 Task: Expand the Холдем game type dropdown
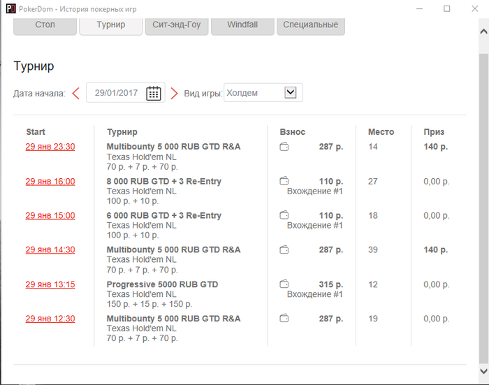pos(290,92)
